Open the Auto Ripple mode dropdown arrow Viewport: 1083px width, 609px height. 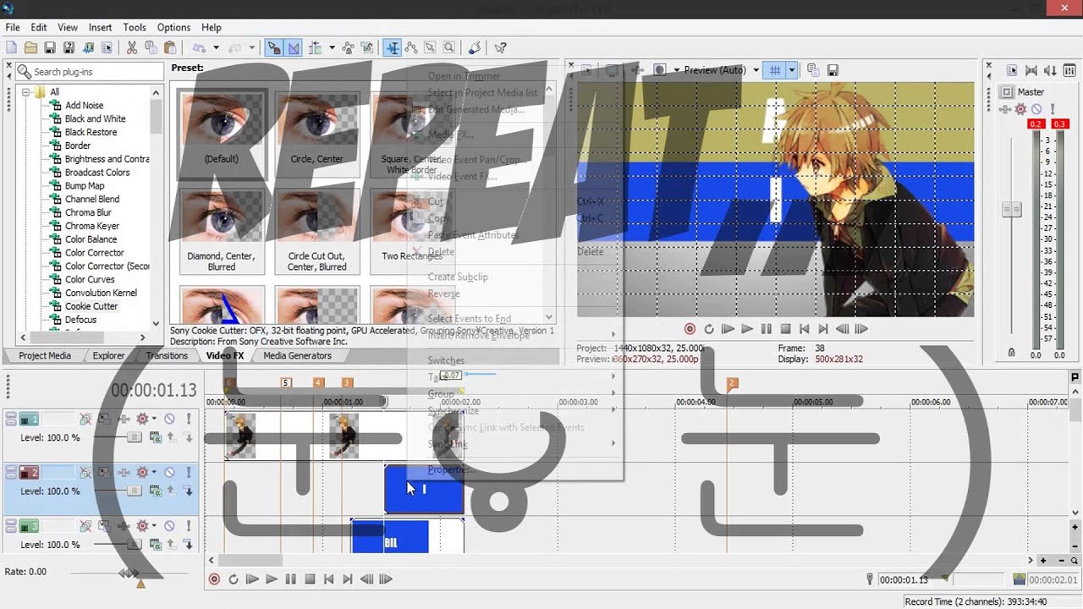[332, 48]
